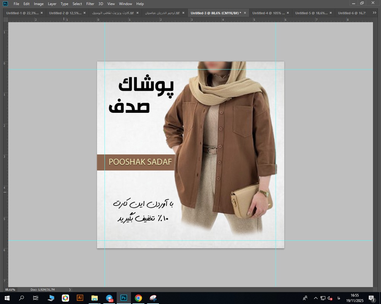Close the Untitled-3 document tab

pyautogui.click(x=245, y=13)
